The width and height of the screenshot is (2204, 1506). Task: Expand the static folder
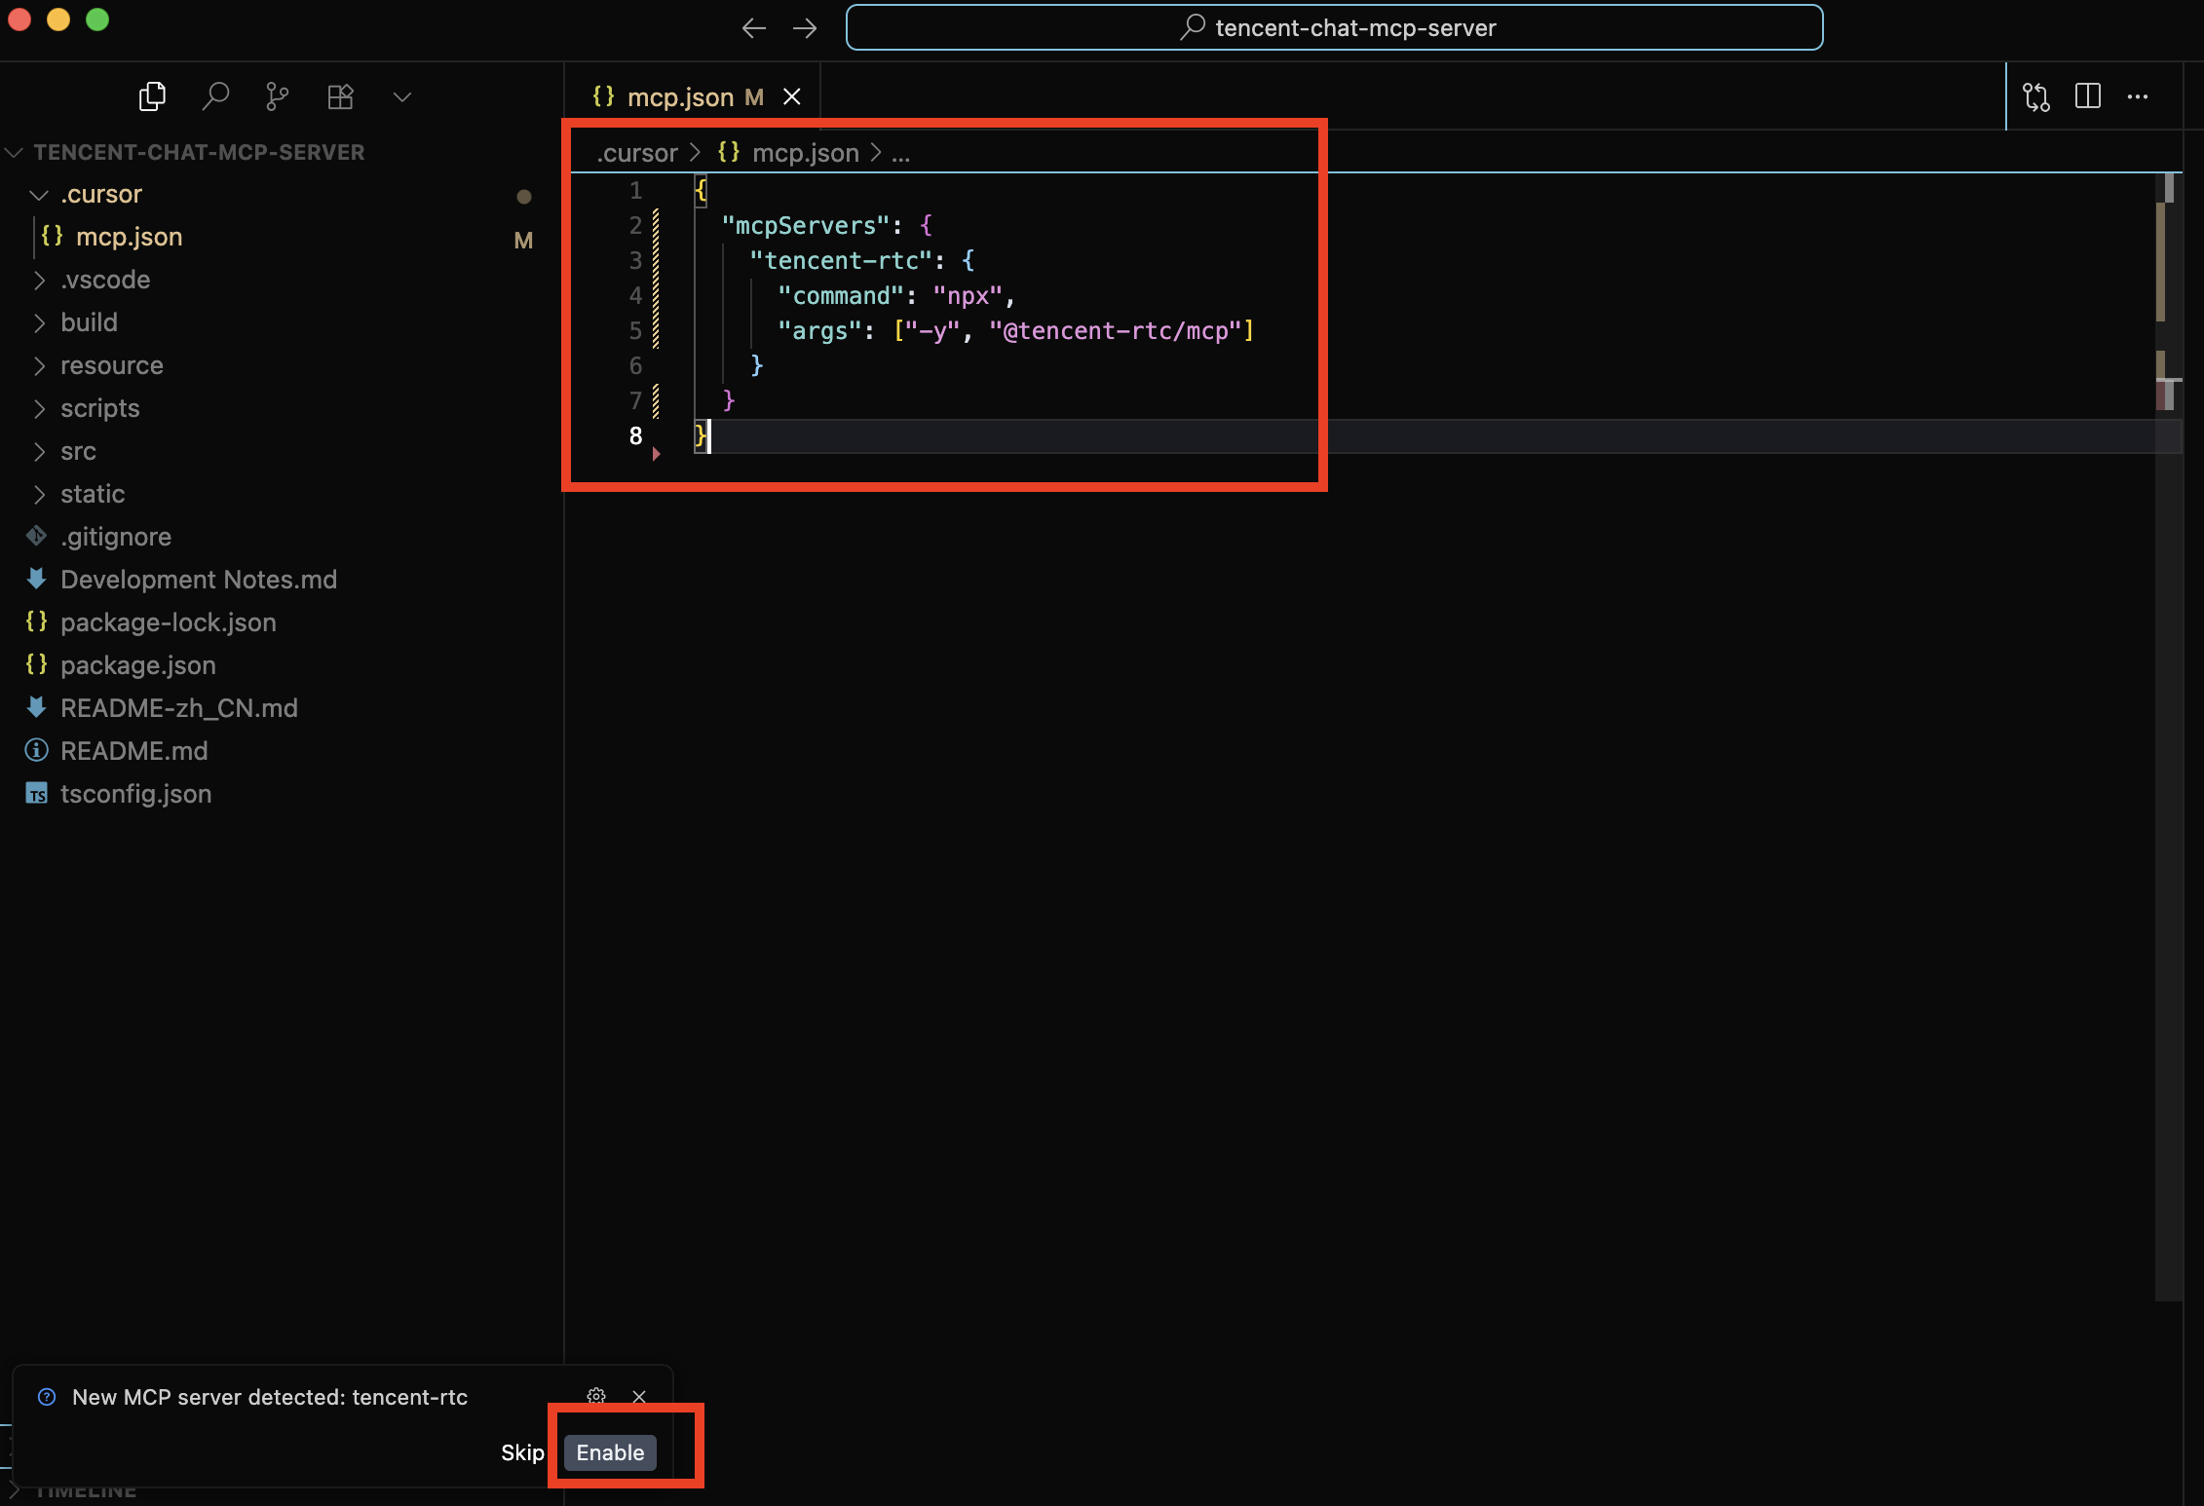(93, 494)
